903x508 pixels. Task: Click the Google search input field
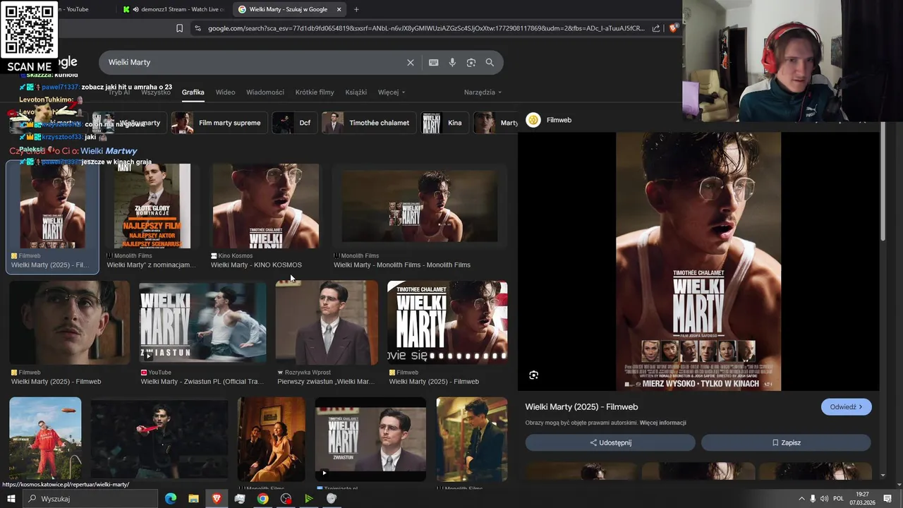[254, 62]
